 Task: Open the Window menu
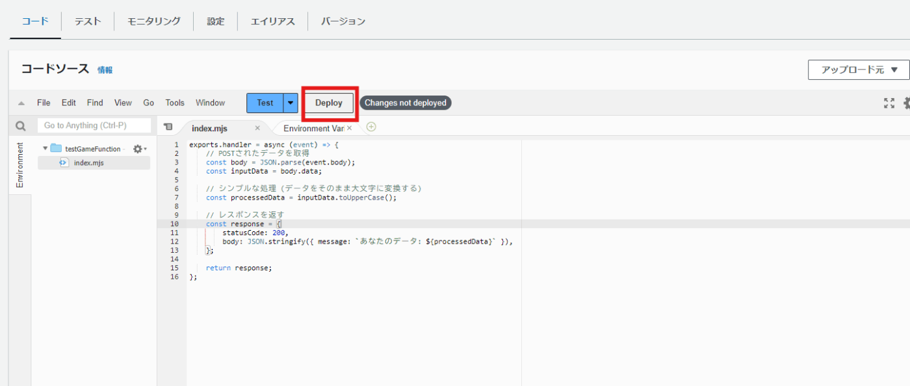pos(211,103)
